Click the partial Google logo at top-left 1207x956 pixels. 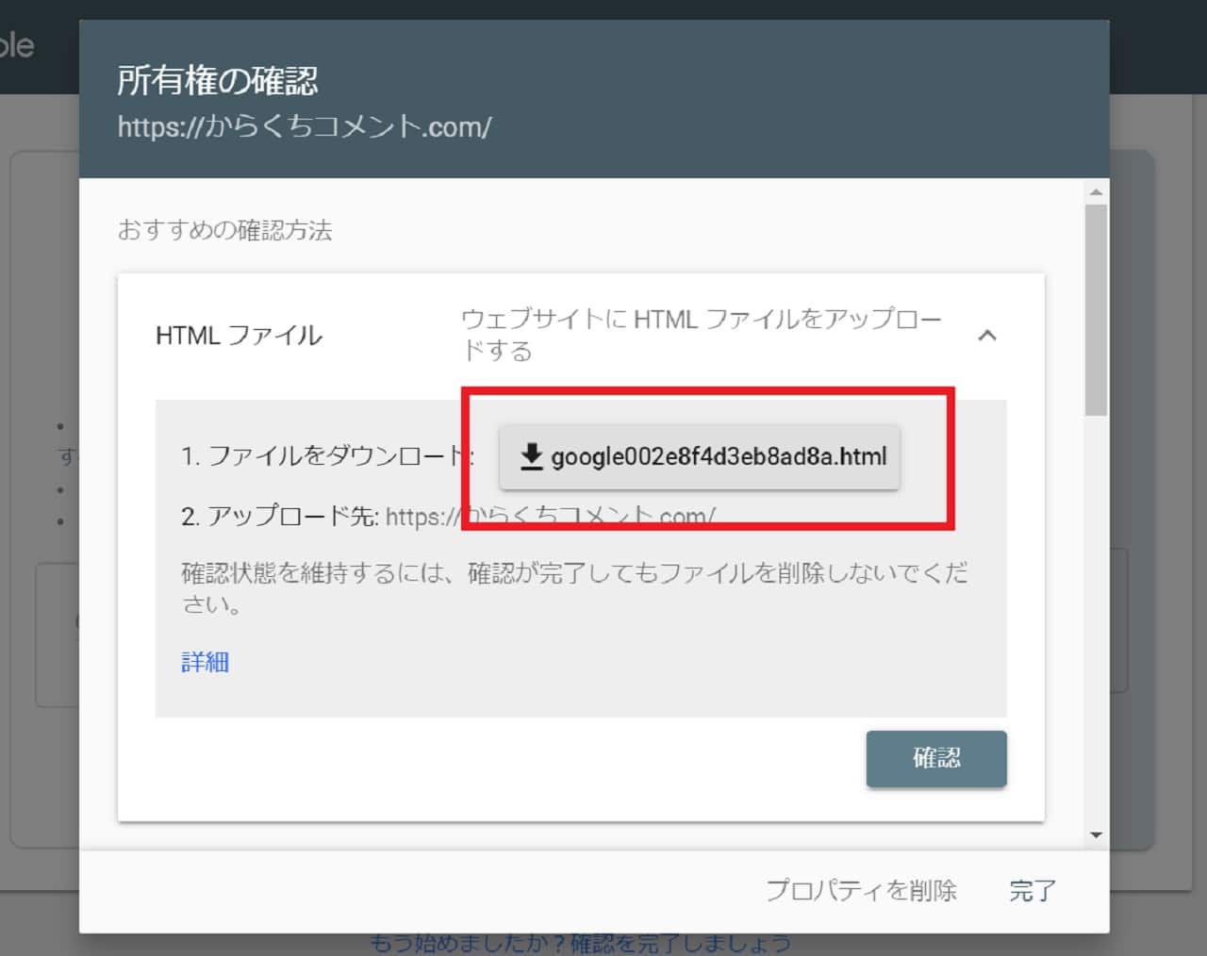pyautogui.click(x=16, y=45)
